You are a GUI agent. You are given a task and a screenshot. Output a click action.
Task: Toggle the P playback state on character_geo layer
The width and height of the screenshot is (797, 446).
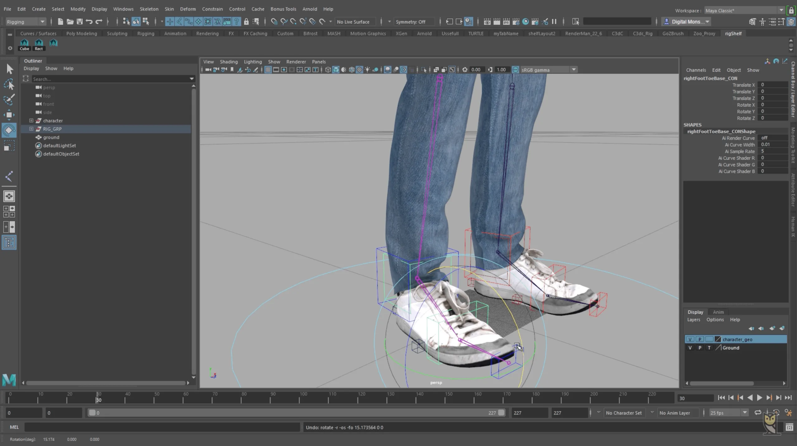[x=700, y=339]
